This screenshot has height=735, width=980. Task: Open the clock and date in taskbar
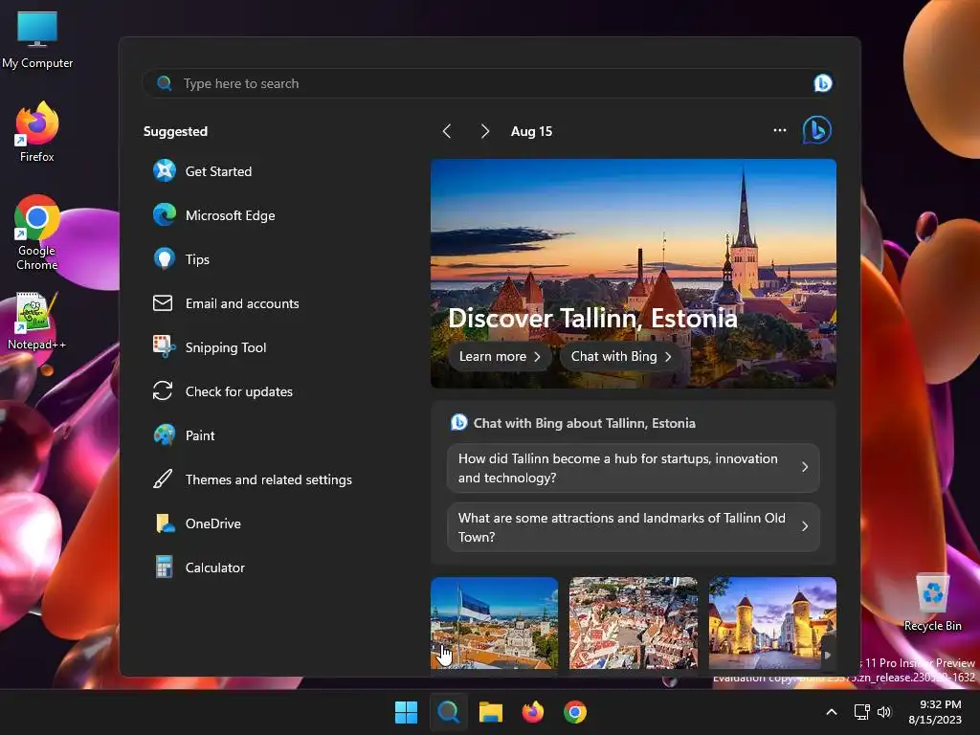coord(936,712)
